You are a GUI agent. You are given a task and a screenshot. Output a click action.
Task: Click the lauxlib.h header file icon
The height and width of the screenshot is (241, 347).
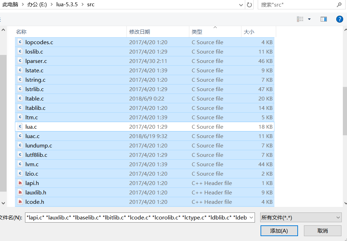click(20, 192)
